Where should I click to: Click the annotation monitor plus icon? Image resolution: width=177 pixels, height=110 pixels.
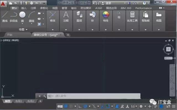coord(150,106)
